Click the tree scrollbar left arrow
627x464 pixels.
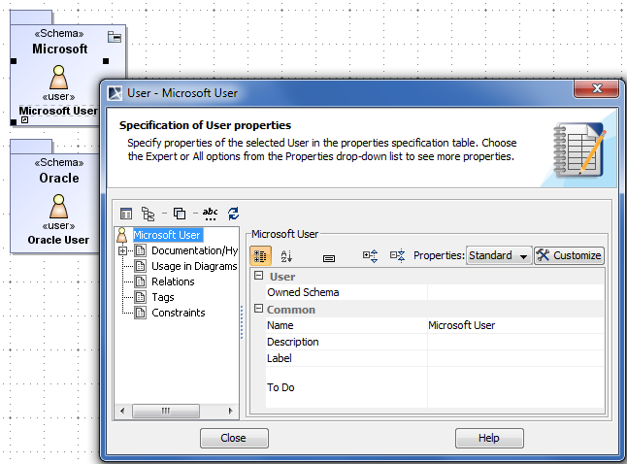(x=122, y=411)
